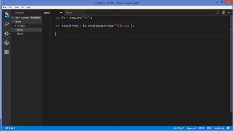Switch to the file.txt editor tab
233x131 pixels.
point(75,13)
